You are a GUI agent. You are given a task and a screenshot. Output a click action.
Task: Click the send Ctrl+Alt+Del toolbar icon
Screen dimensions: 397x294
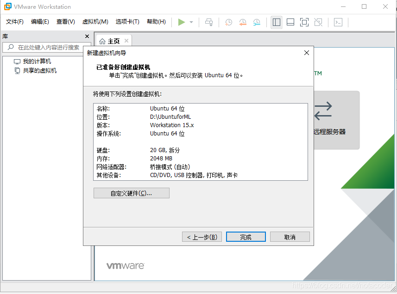209,22
